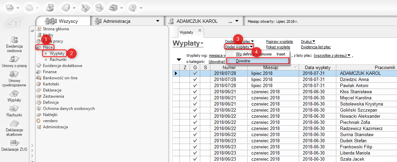This screenshot has height=162, width=397.
Task: Click G check mark in Kłos Stanisława row
Action: 195,92
